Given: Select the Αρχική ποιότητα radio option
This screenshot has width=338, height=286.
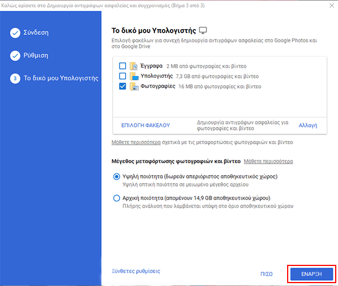Looking at the screenshot, I should (117, 198).
